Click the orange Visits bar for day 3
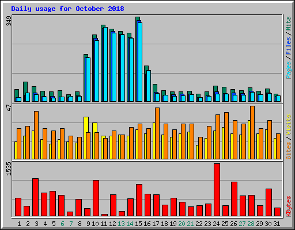 [x=36, y=135]
